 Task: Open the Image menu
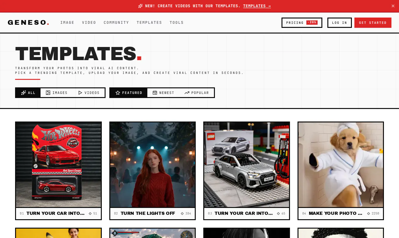[x=67, y=23]
